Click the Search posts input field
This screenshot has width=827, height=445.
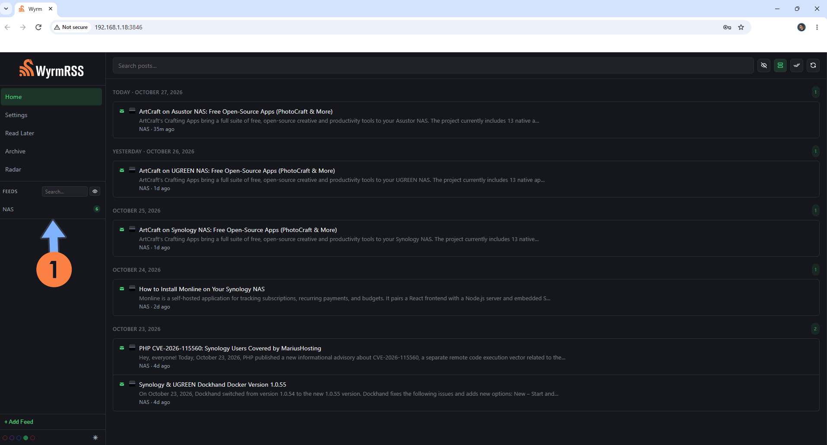[x=433, y=66]
